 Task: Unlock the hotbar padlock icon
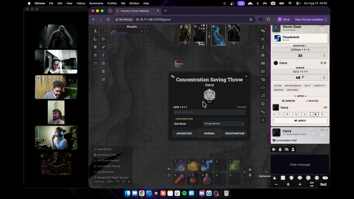[250, 169]
